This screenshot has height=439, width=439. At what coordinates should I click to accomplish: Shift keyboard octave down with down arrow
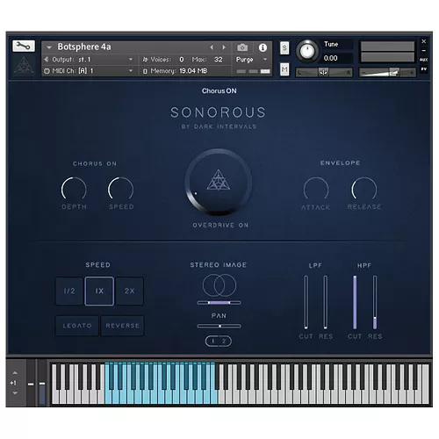15,392
